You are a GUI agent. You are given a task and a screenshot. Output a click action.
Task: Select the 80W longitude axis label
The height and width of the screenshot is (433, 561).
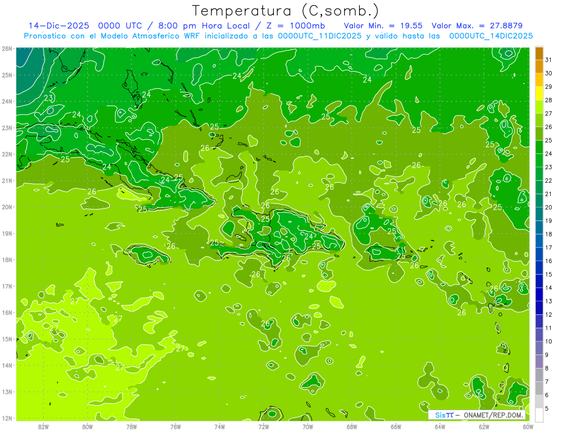[87, 426]
